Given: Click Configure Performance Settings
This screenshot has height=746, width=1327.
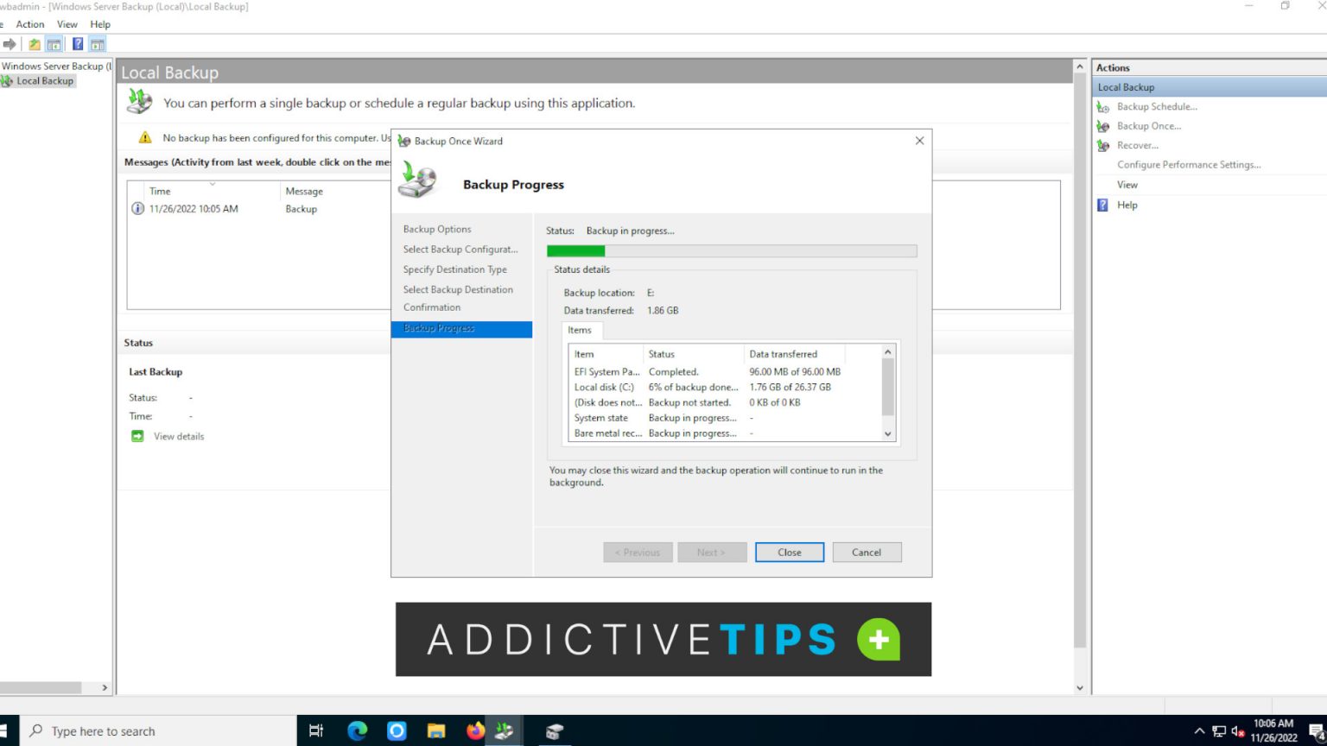Looking at the screenshot, I should click(x=1189, y=164).
